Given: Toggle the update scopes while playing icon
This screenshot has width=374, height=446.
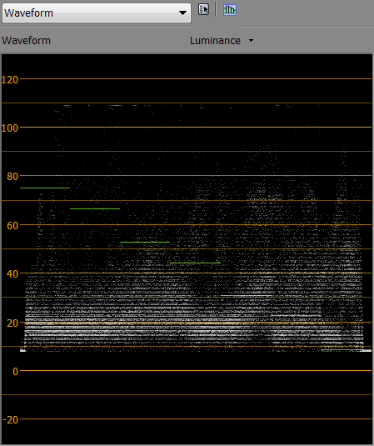Looking at the screenshot, I should 230,10.
